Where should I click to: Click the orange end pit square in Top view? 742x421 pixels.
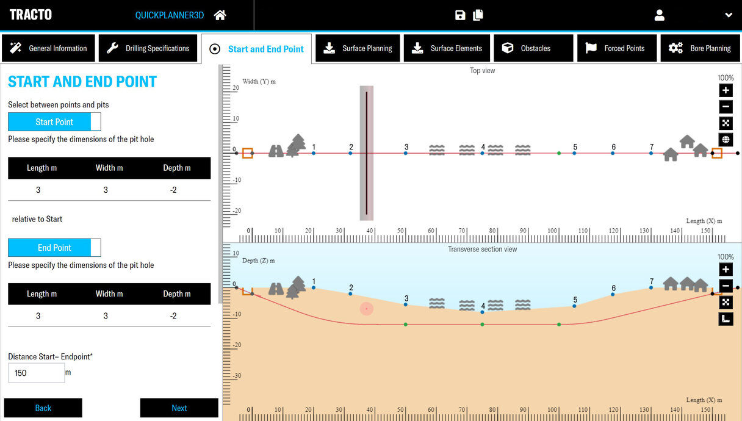point(717,153)
